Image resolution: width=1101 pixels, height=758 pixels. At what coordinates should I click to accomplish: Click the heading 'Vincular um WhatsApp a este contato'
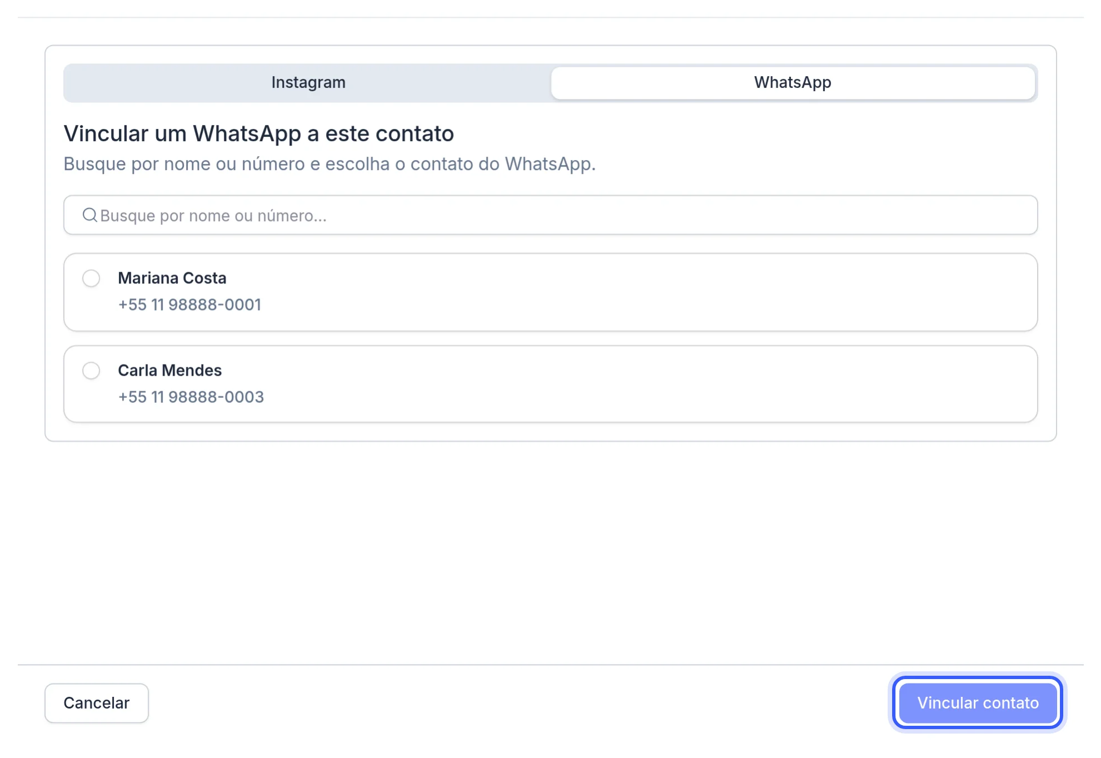click(x=259, y=133)
